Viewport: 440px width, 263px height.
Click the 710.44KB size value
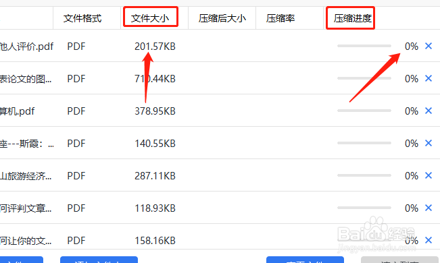[x=155, y=79]
